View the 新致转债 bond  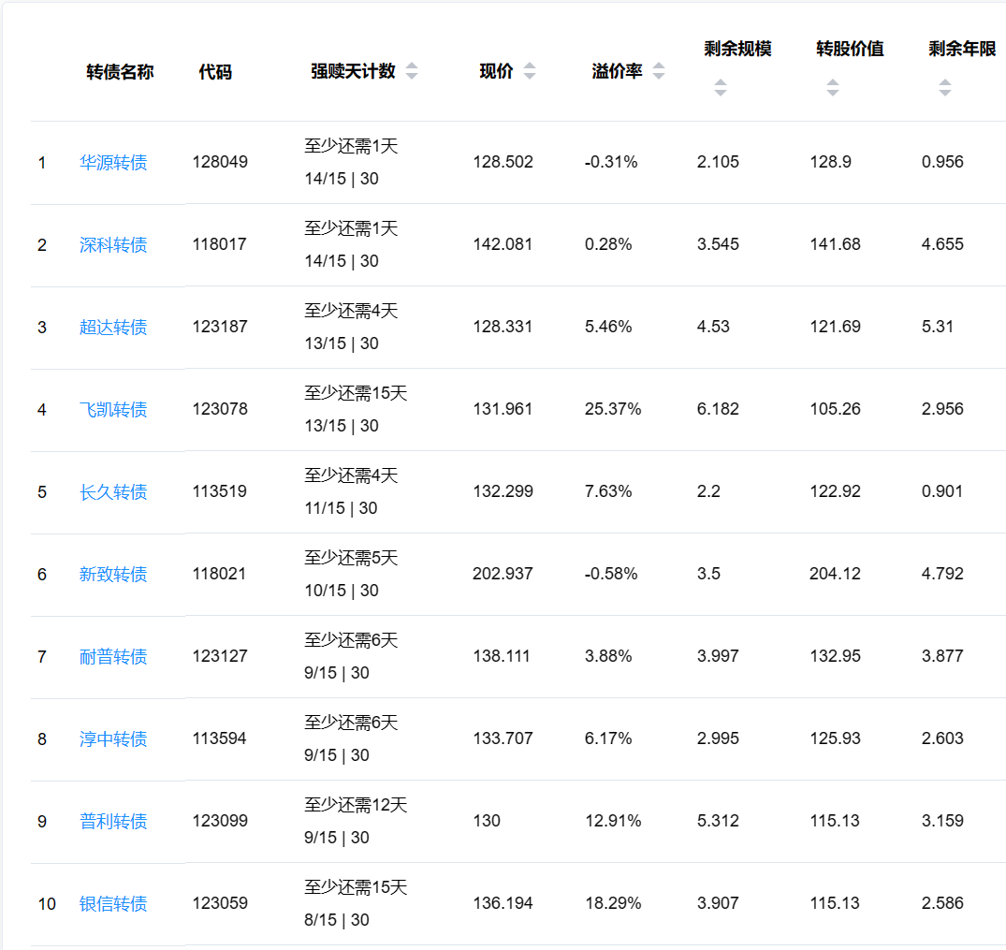tap(113, 575)
